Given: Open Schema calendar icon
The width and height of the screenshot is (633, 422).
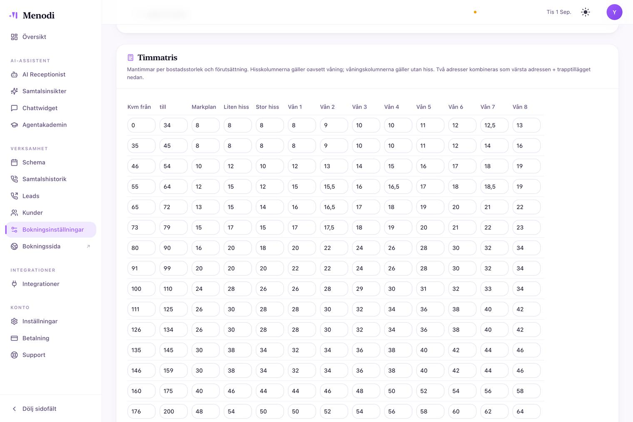Looking at the screenshot, I should [14, 162].
